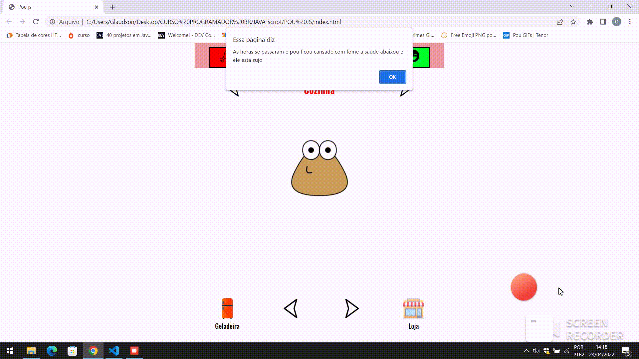Open the notification center
The width and height of the screenshot is (639, 359).
coord(626,351)
